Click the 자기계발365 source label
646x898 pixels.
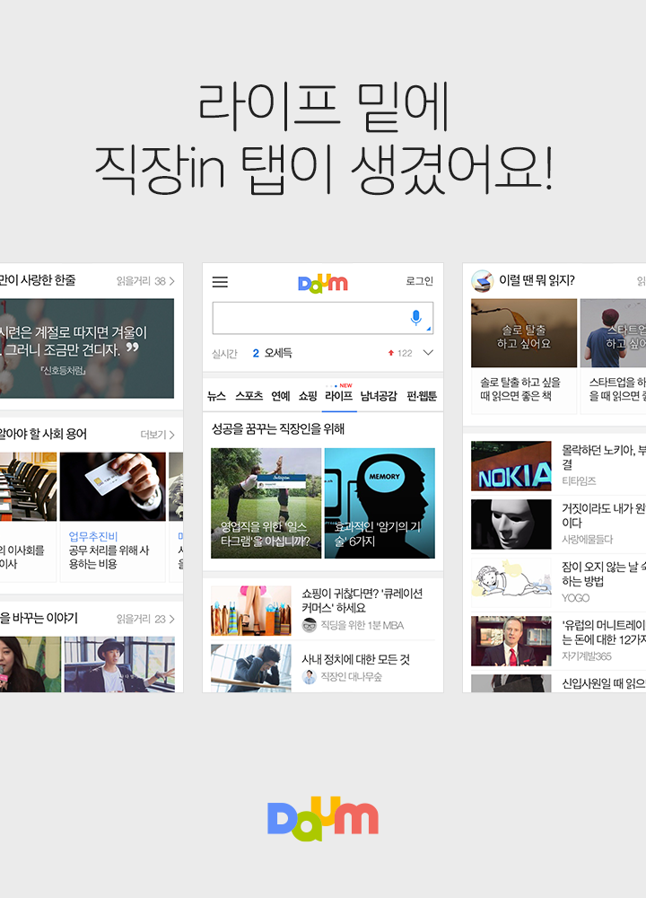click(587, 656)
